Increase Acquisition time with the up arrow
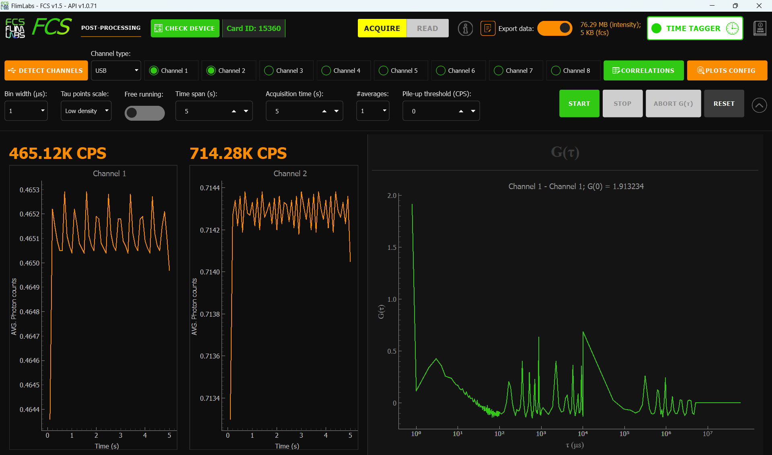Viewport: 772px width, 455px height. coord(324,111)
